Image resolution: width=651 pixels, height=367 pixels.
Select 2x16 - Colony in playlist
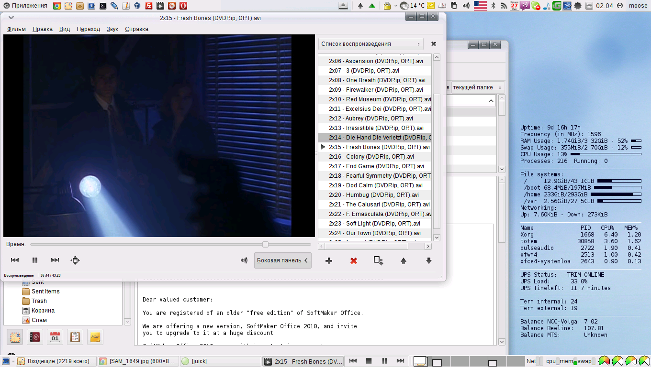click(371, 157)
